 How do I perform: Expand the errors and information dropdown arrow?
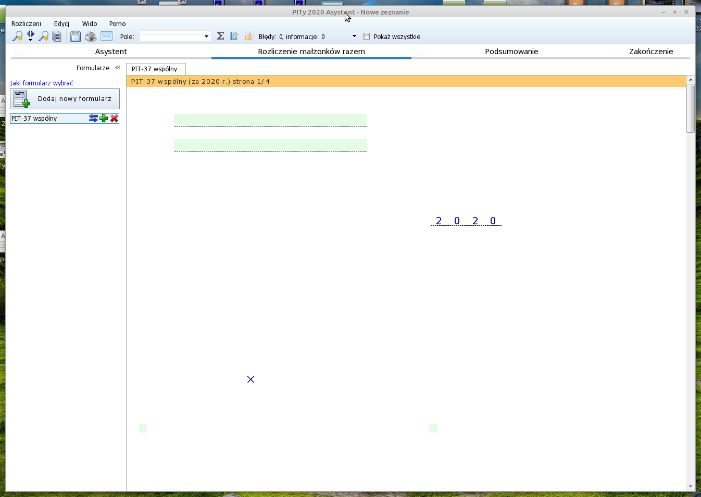(x=354, y=36)
